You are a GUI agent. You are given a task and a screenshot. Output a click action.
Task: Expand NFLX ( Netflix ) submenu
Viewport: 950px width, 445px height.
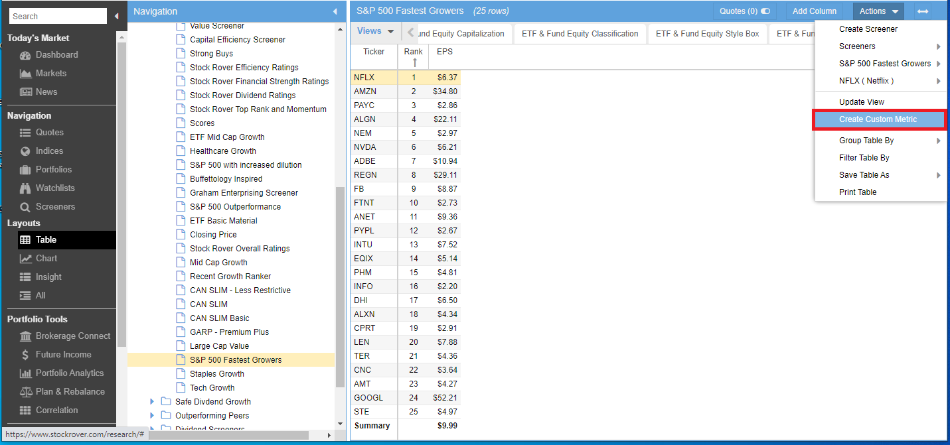938,81
